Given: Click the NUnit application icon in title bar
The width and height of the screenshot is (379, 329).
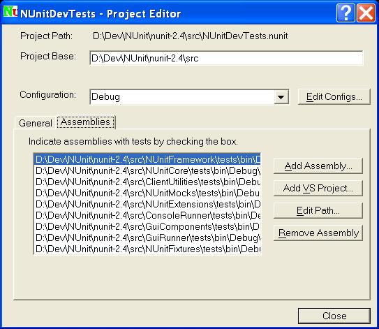Looking at the screenshot, I should coord(10,12).
